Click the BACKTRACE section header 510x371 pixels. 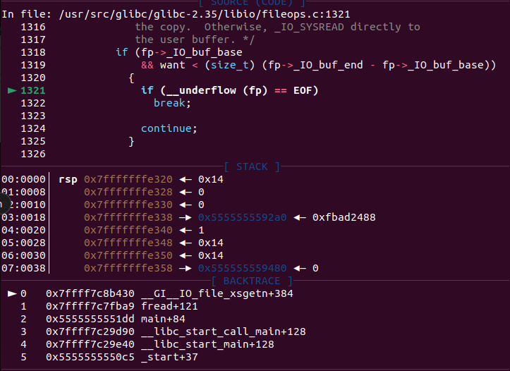(252, 281)
